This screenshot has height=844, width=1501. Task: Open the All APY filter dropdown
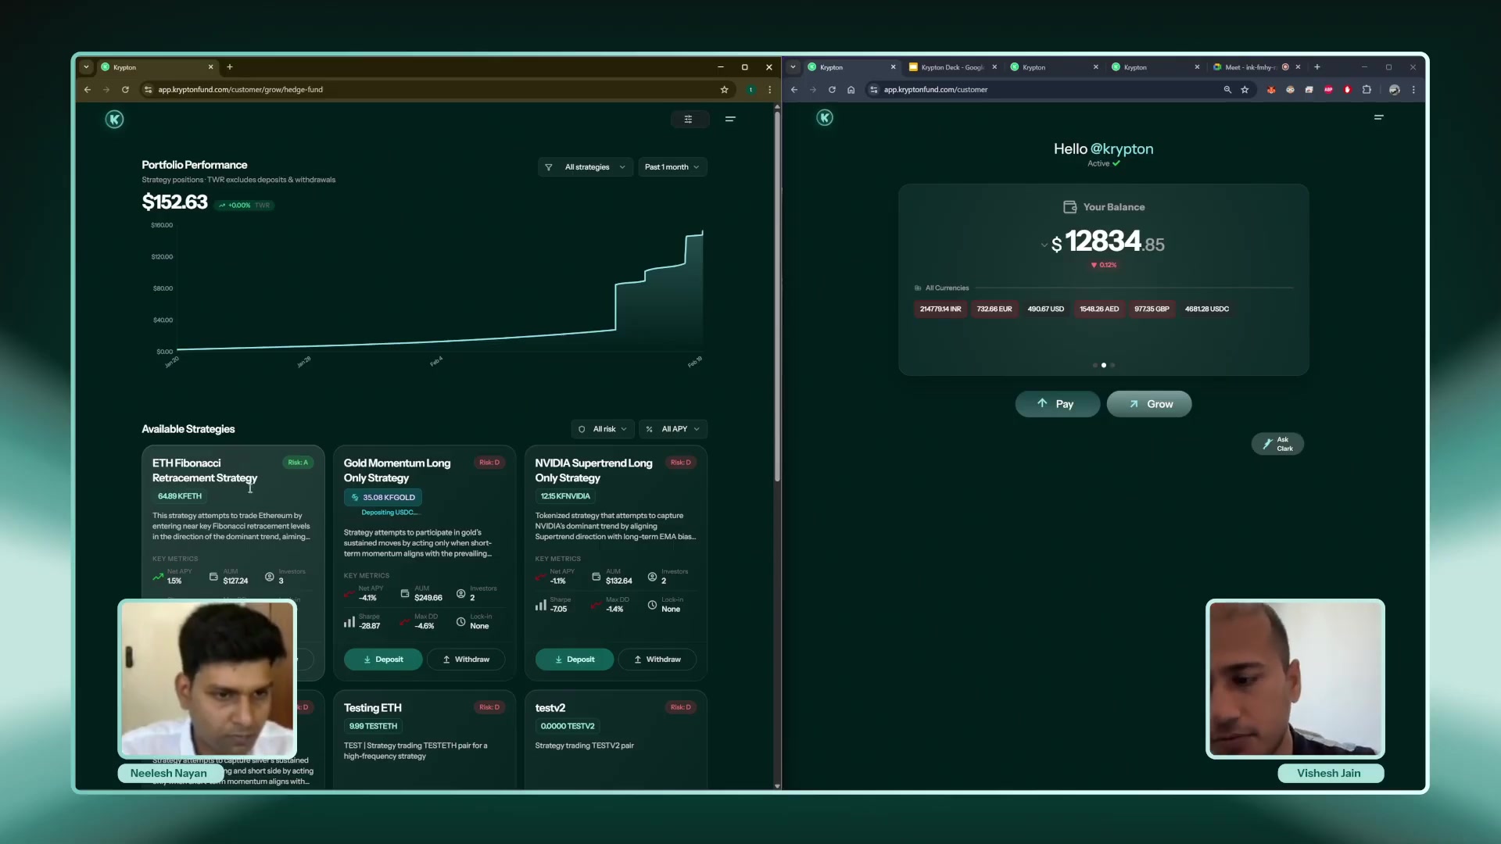(672, 429)
